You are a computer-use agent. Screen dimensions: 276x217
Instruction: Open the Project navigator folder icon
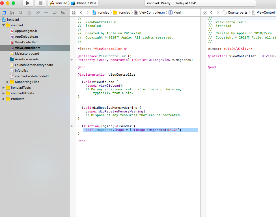[4, 12]
